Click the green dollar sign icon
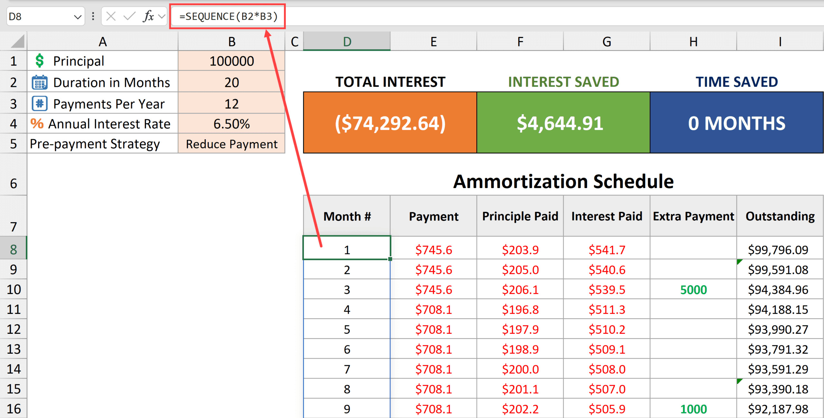 [x=39, y=61]
